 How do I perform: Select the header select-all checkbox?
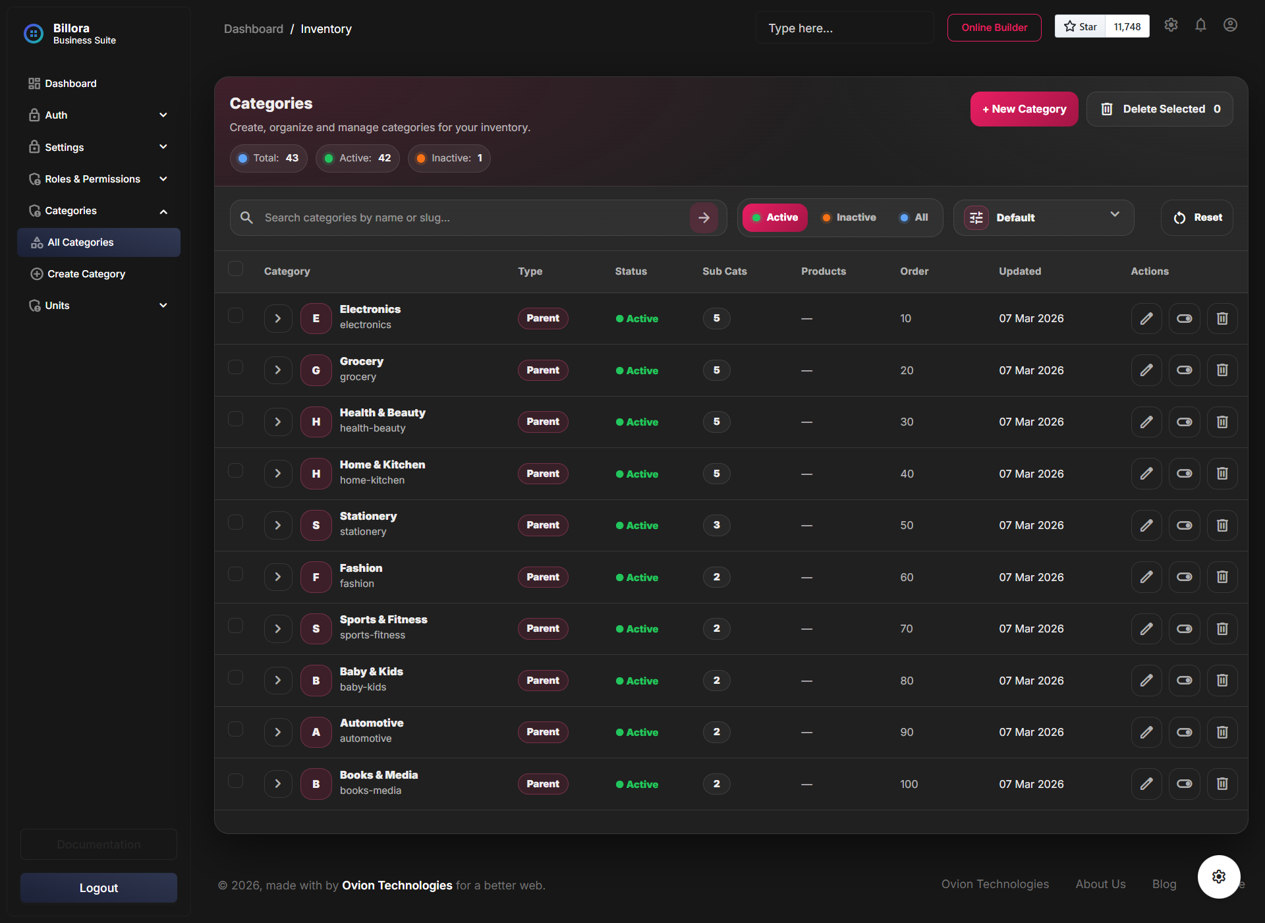tap(235, 269)
